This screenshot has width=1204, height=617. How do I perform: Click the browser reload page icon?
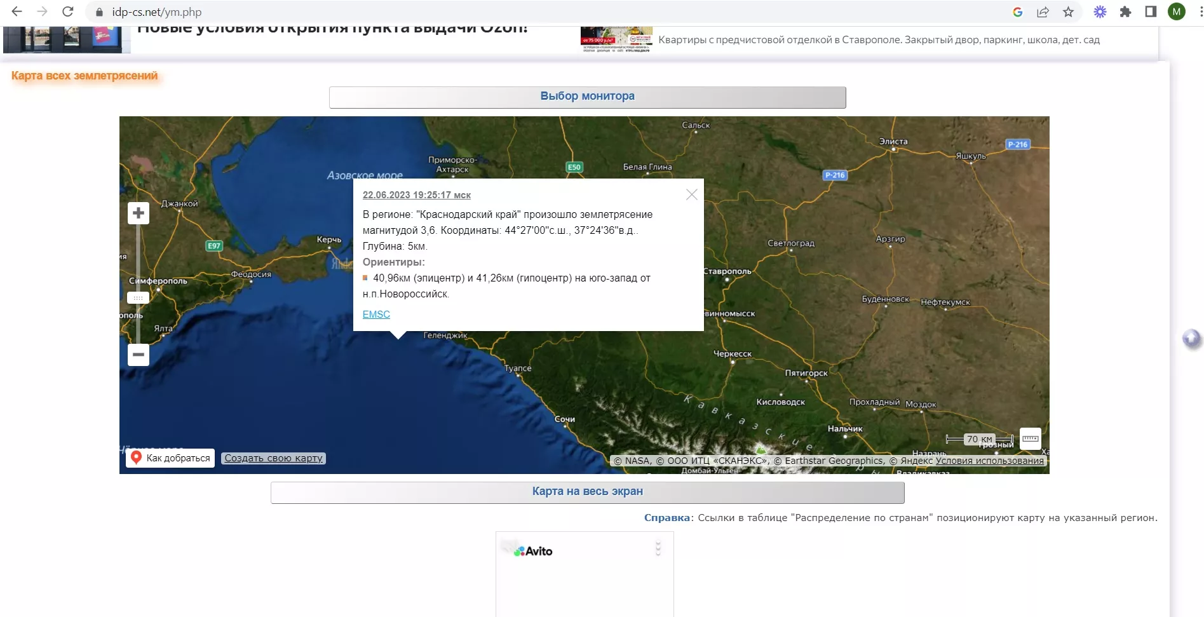point(68,12)
